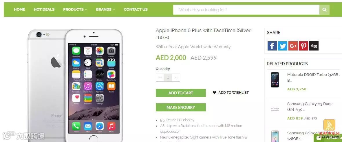Go to Hot Deals page

pyautogui.click(x=44, y=9)
